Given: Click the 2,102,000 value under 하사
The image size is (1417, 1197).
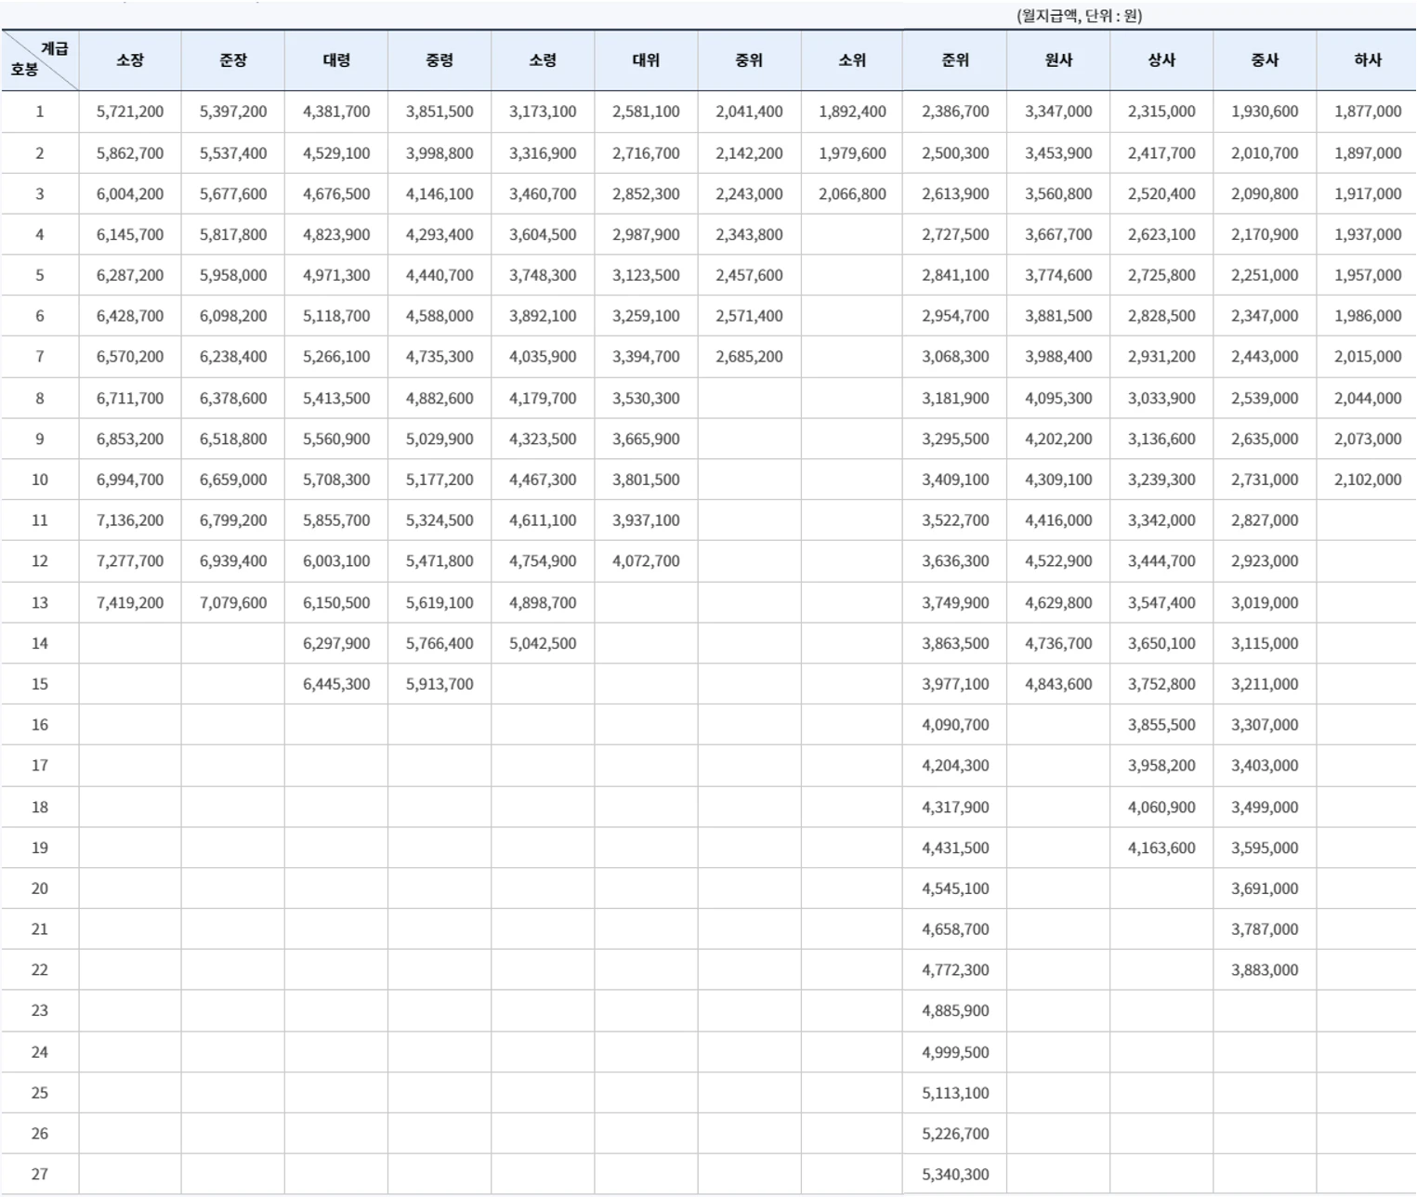Looking at the screenshot, I should coord(1368,480).
